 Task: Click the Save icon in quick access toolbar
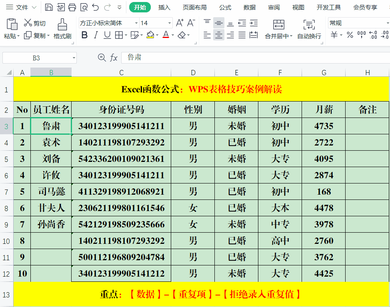(x=48, y=7)
